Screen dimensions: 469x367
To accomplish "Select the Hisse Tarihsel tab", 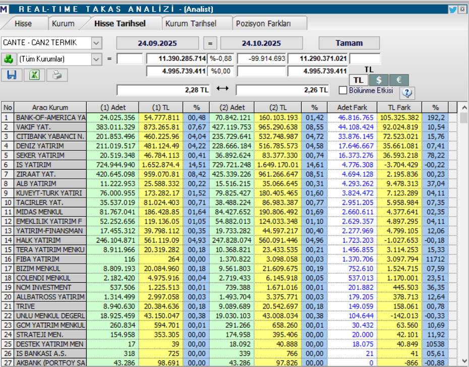I will (120, 24).
